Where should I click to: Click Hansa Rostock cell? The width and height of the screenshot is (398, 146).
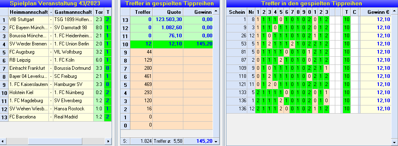point(73,109)
